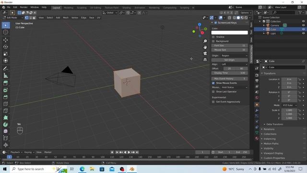Image resolution: width=307 pixels, height=173 pixels.
Task: Open the Material properties tab icon
Action: [x=257, y=138]
